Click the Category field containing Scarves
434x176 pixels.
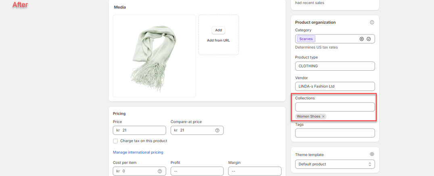335,39
